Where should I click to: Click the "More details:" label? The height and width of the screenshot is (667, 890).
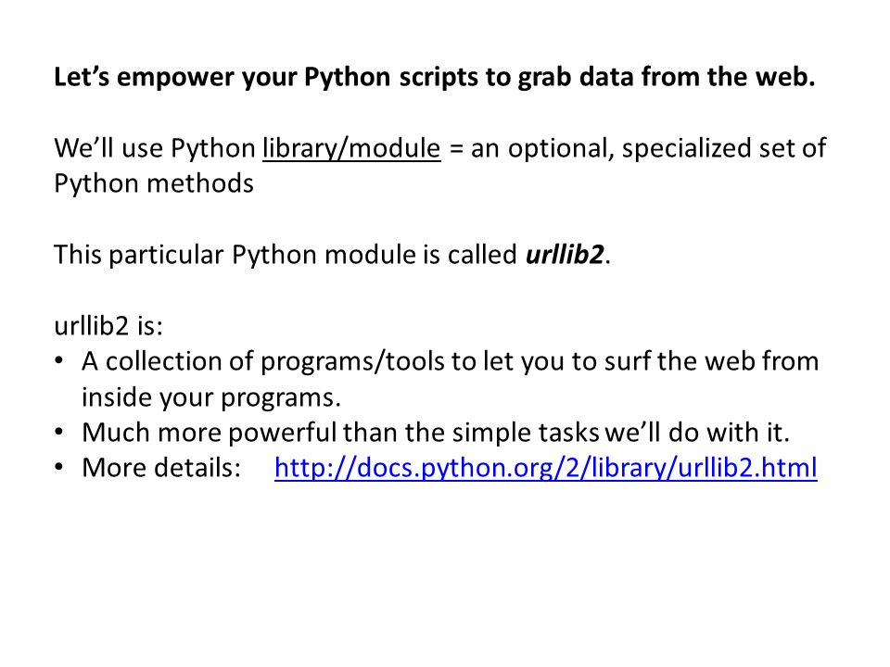coord(161,469)
